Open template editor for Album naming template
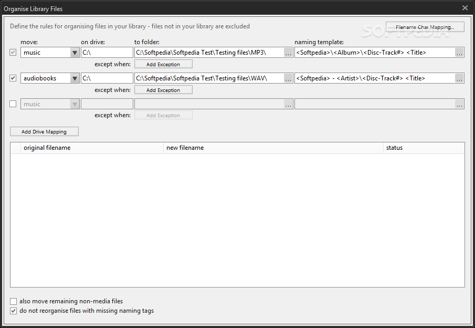 459,53
